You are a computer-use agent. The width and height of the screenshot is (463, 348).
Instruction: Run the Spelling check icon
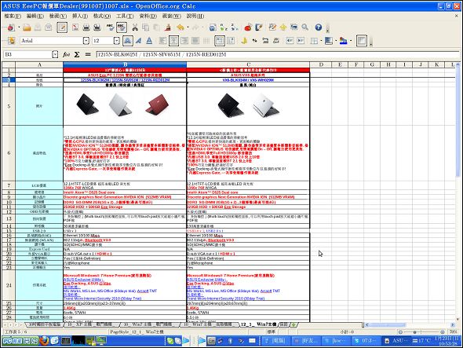(x=110, y=27)
